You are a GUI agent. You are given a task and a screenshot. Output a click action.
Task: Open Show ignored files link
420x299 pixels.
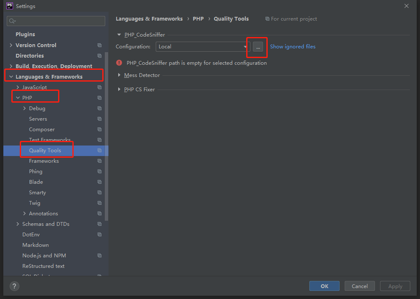coord(293,47)
